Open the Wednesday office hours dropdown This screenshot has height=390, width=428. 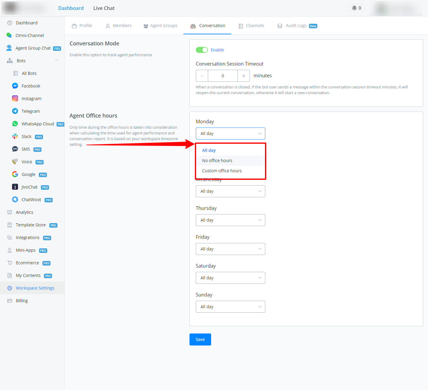pos(230,191)
